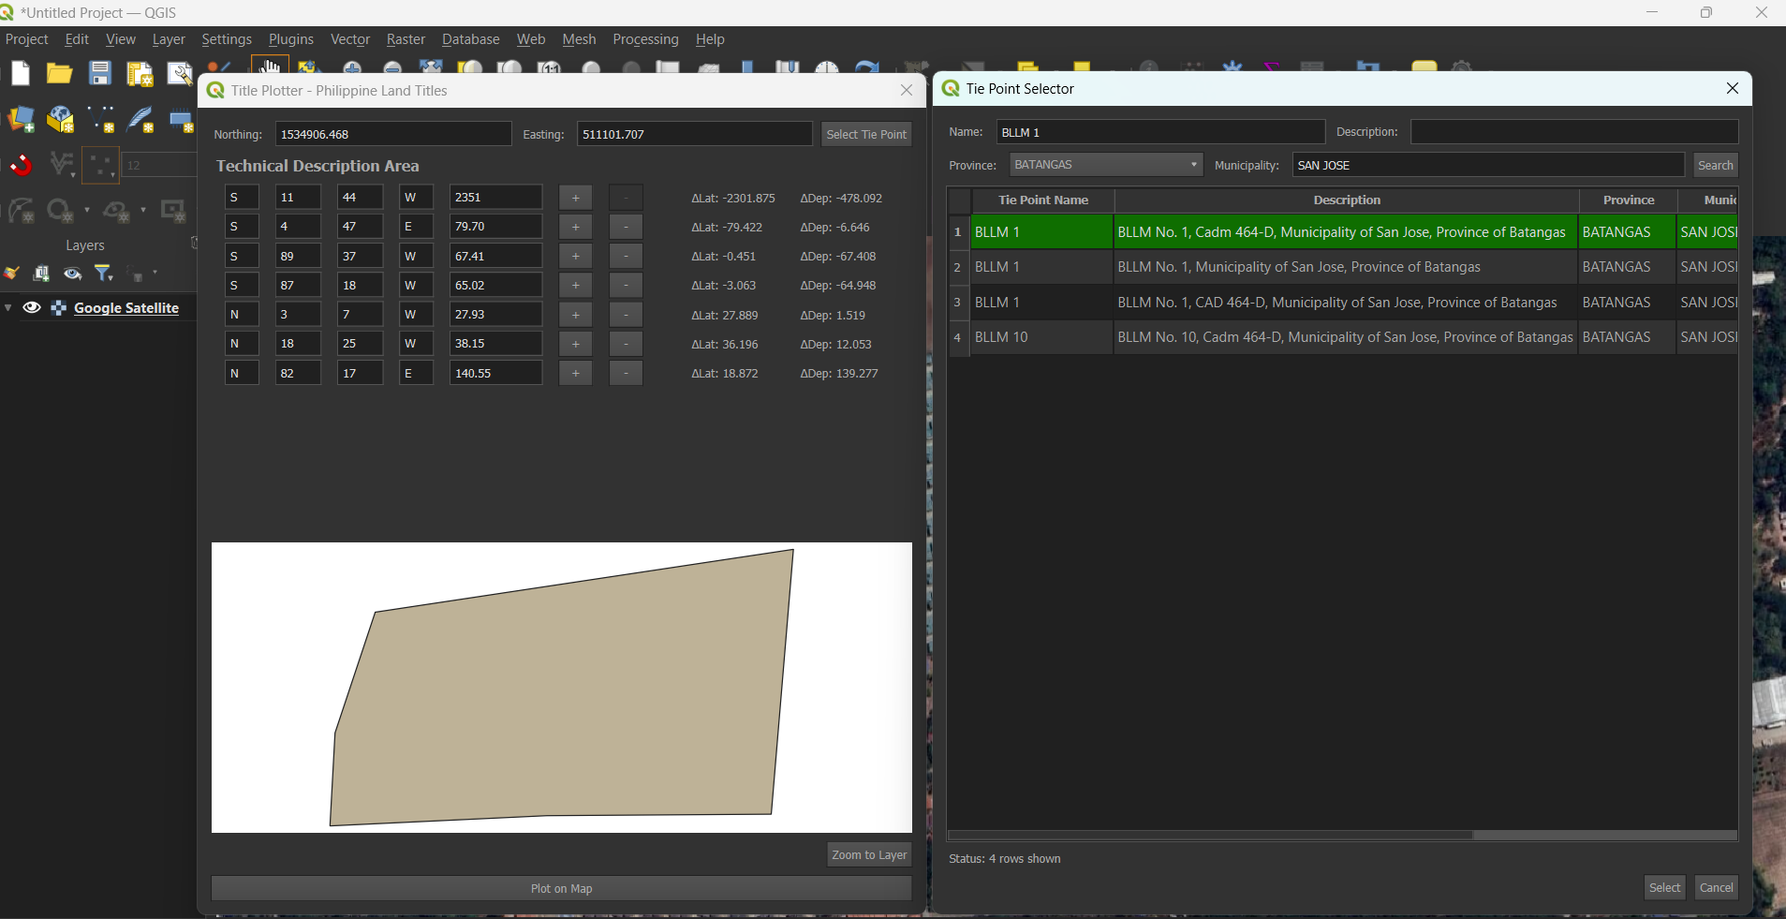Image resolution: width=1786 pixels, height=919 pixels.
Task: Open the Layer menu
Action: point(169,39)
